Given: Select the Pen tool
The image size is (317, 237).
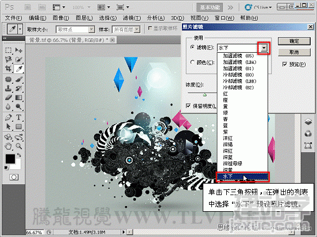Looking at the screenshot, I should 8,117.
